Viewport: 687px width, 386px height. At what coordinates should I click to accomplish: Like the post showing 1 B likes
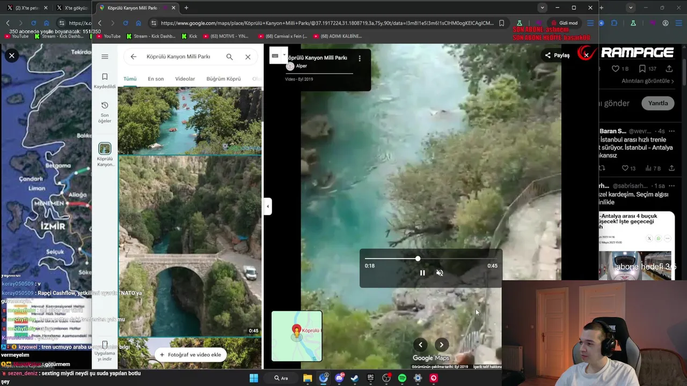[620, 69]
